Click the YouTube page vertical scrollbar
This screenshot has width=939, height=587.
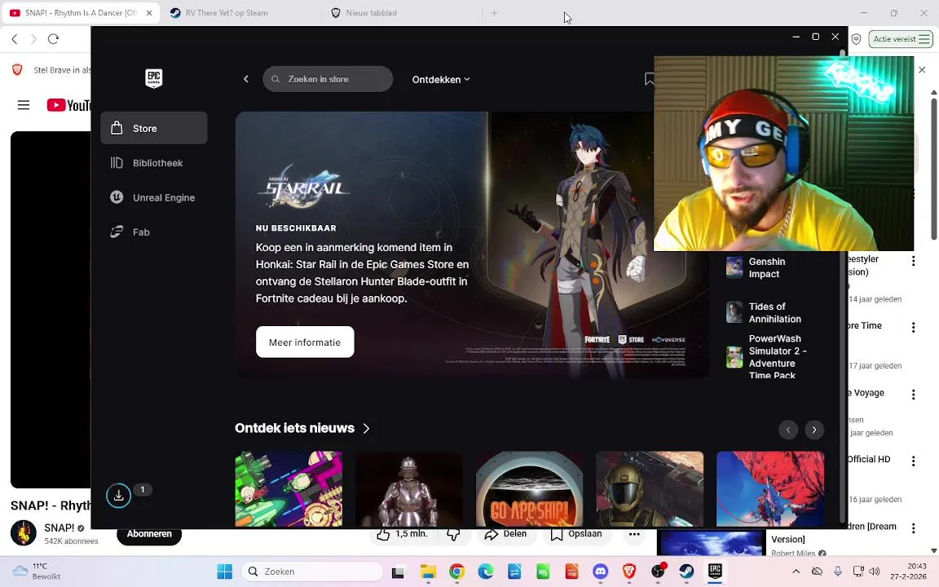[933, 169]
